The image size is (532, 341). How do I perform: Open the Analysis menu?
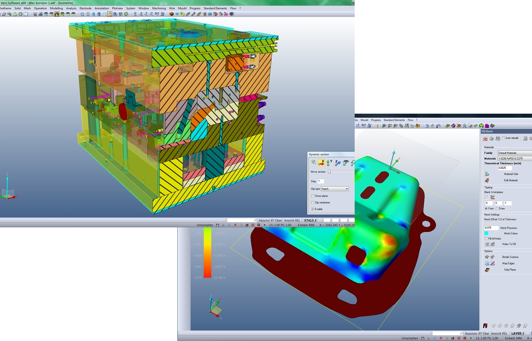[71, 8]
